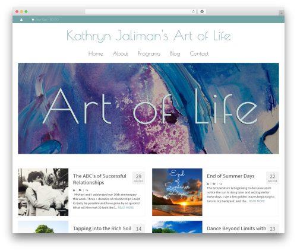Open a new tab with the plus button
Screen dimensions: 297x251
pyautogui.click(x=282, y=13)
